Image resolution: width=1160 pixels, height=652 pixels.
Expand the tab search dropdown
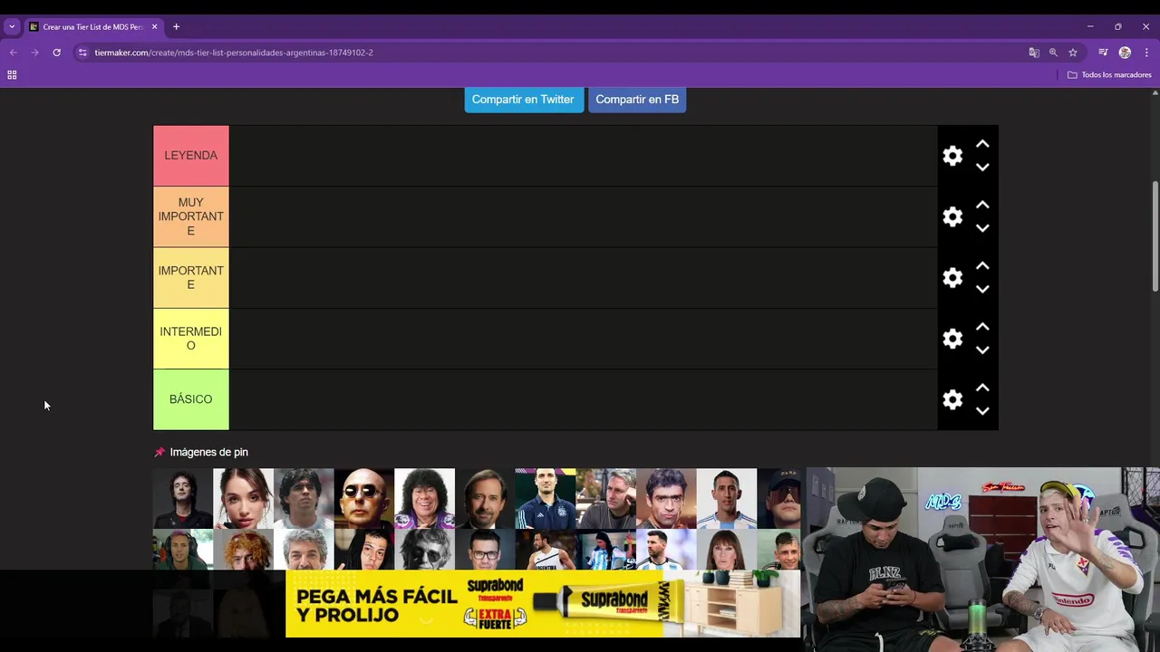coord(12,27)
